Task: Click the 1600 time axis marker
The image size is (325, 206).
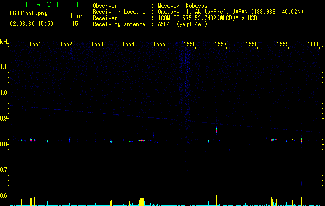Action: click(x=314, y=44)
